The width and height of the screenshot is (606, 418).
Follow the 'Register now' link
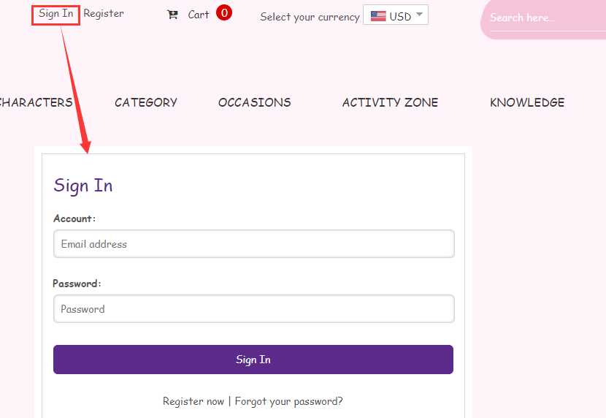point(193,401)
